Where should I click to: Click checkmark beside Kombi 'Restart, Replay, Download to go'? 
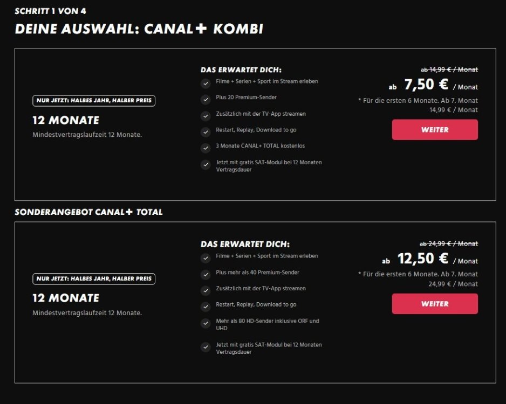point(206,132)
